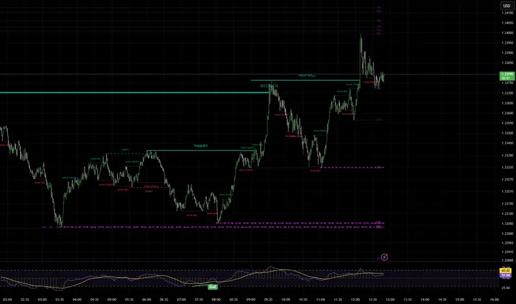Click the 06:00 time axis label

point(147,300)
